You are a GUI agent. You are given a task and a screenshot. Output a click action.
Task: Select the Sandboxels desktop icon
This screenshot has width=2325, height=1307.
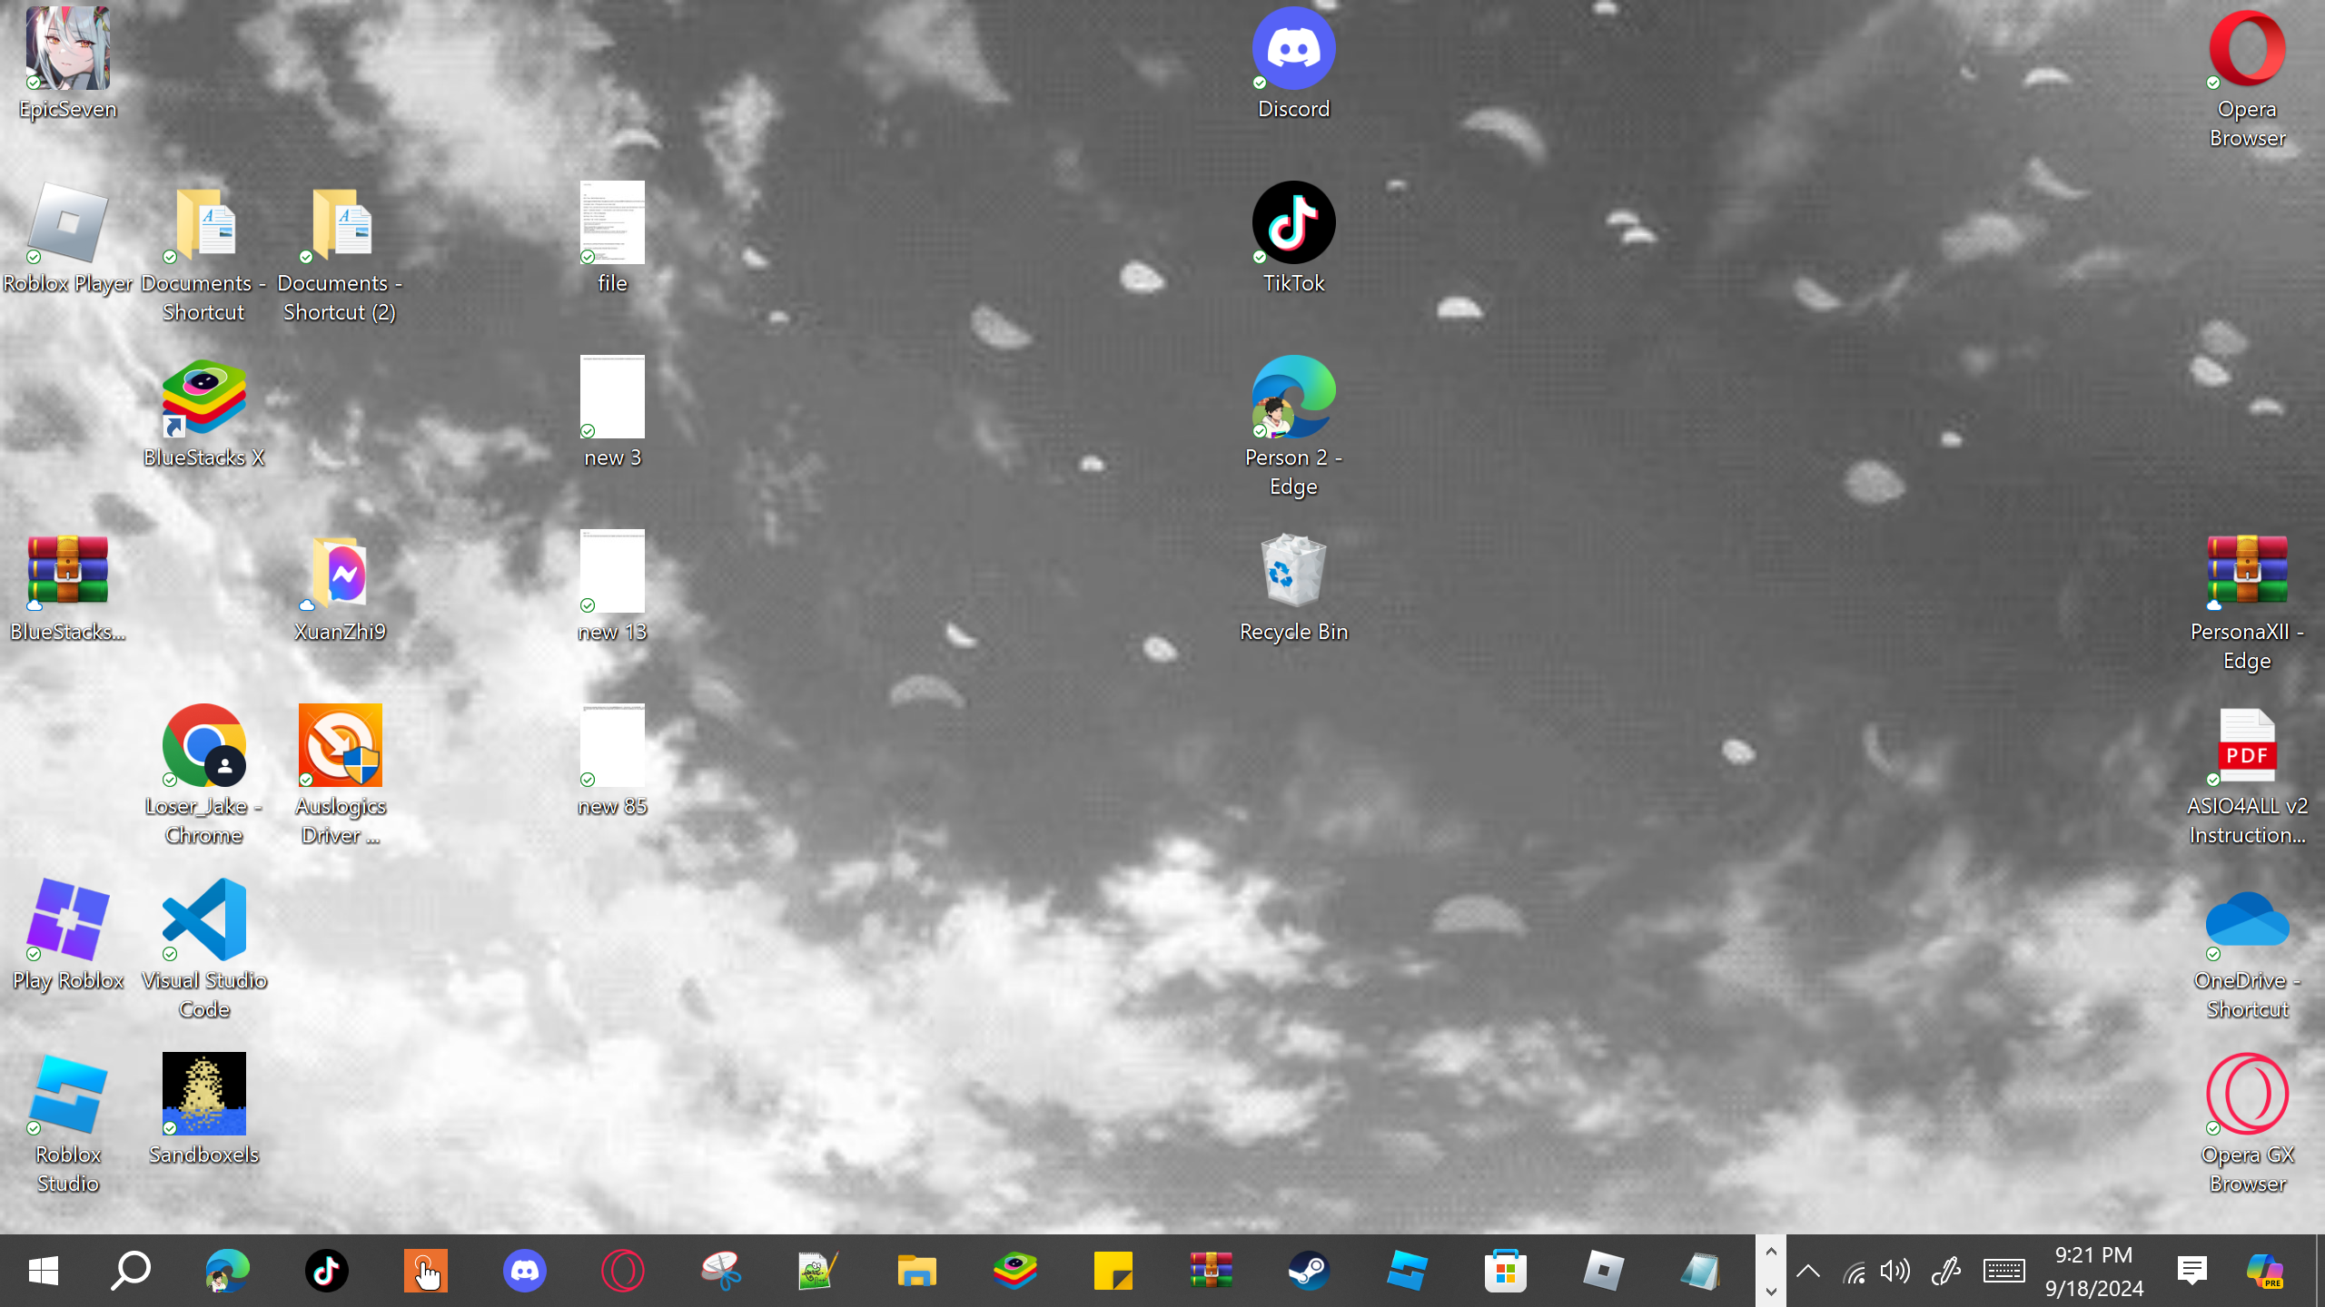tap(203, 1095)
